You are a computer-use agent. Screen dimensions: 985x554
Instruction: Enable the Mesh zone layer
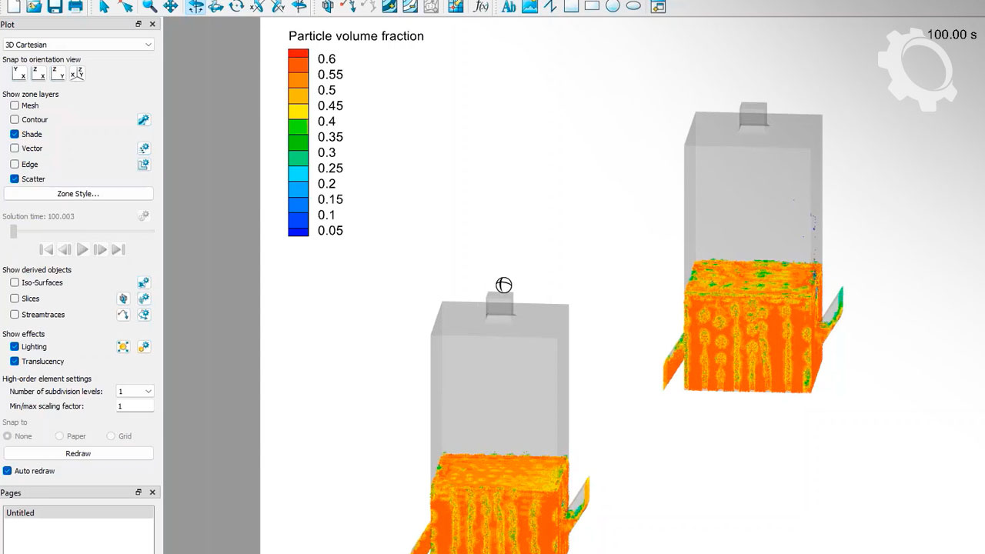pos(15,105)
